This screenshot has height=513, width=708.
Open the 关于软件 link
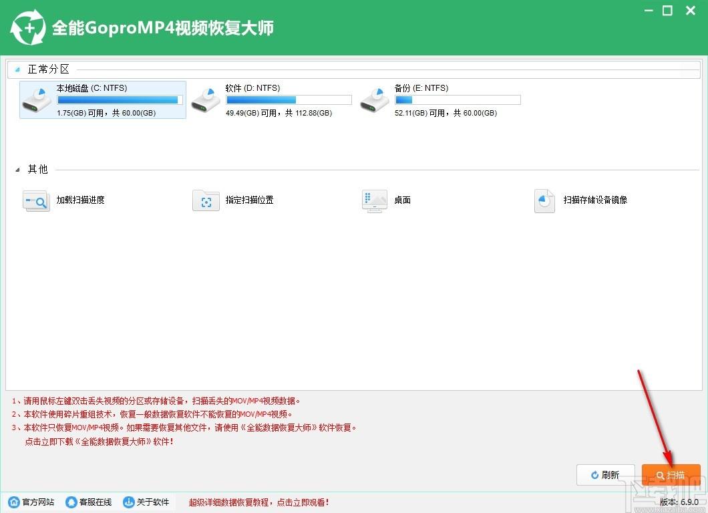(x=152, y=502)
